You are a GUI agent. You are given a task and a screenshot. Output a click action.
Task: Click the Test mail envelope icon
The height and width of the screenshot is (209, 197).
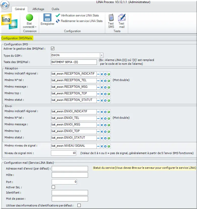pos(122,17)
